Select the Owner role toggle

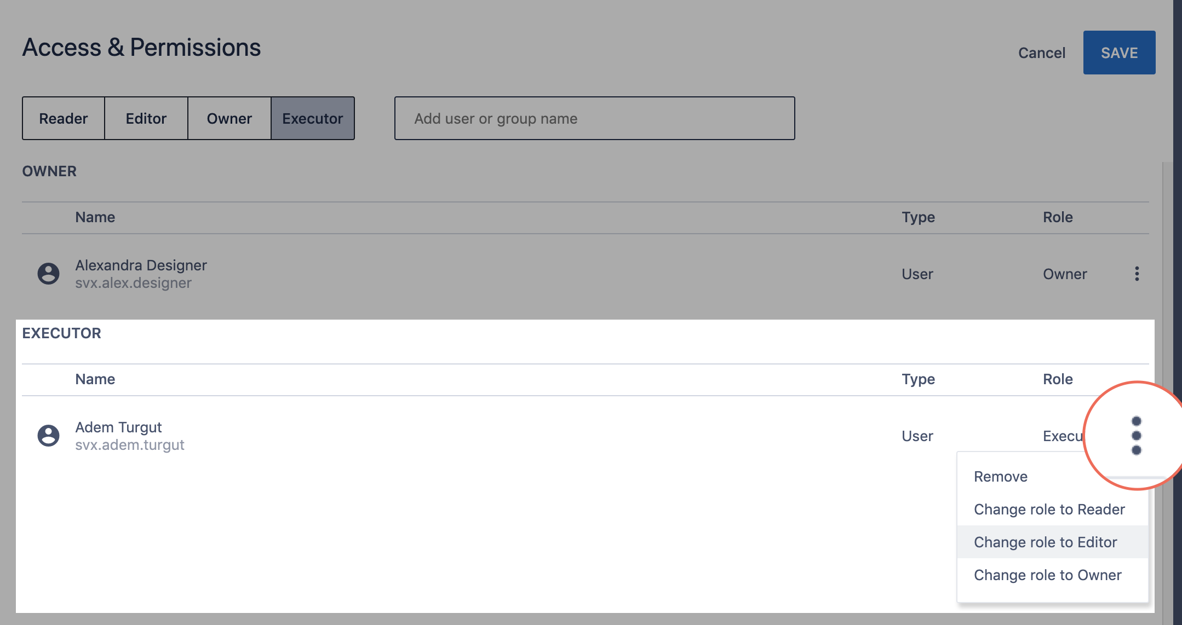[229, 118]
